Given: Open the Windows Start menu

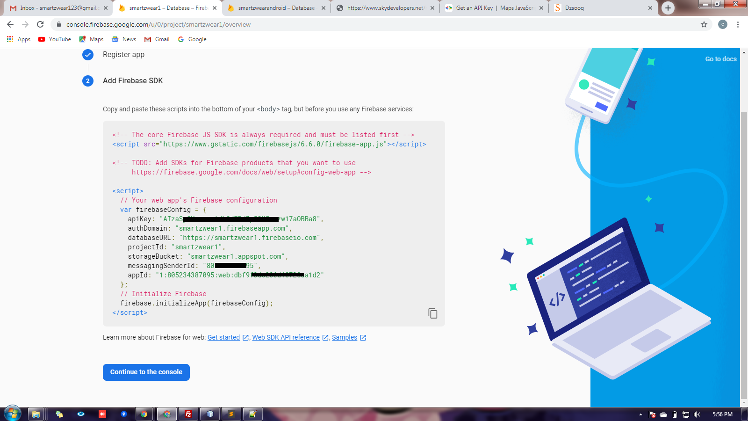Looking at the screenshot, I should tap(13, 414).
